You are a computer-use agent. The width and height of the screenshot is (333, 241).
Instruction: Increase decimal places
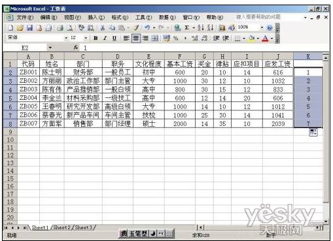[195, 39]
